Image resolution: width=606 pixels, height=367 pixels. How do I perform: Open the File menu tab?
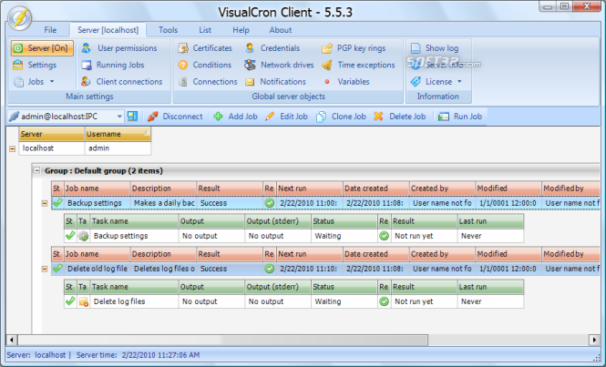50,30
